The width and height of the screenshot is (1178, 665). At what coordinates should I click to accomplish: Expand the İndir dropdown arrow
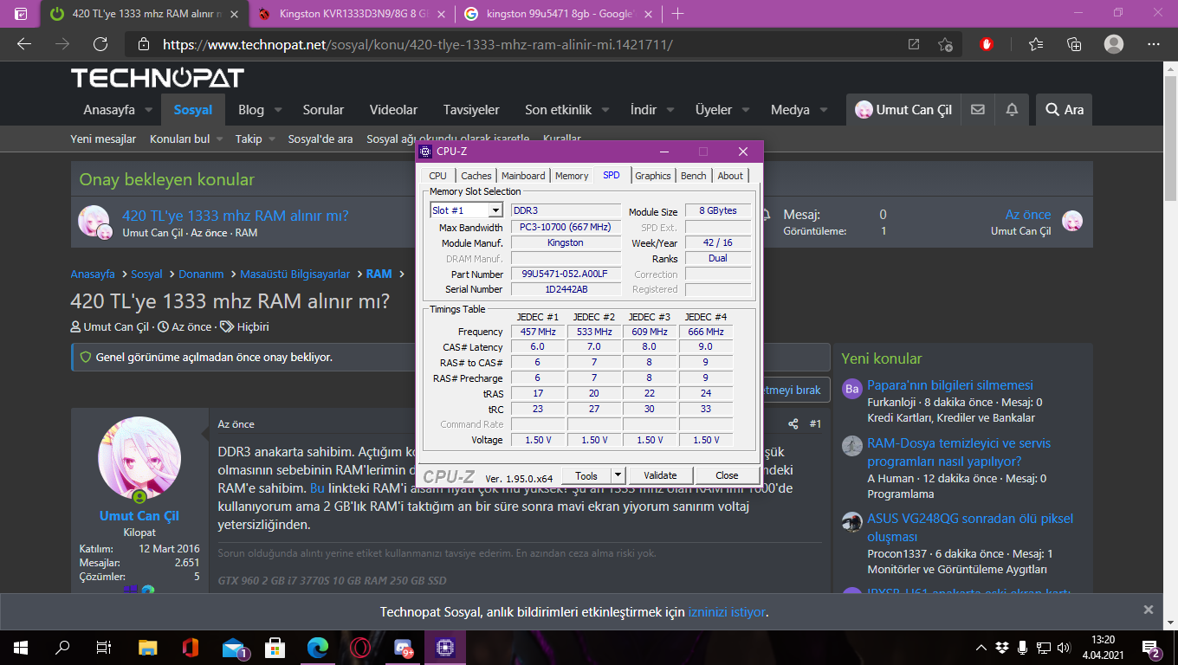click(x=670, y=110)
